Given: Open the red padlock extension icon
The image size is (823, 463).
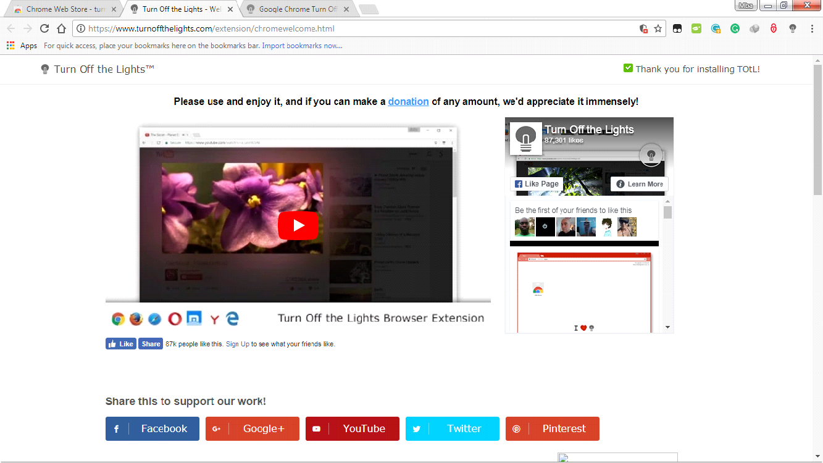Looking at the screenshot, I should pyautogui.click(x=774, y=28).
